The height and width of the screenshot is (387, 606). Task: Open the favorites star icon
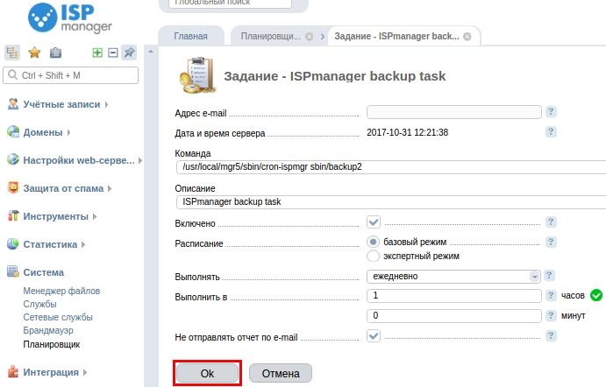(34, 52)
